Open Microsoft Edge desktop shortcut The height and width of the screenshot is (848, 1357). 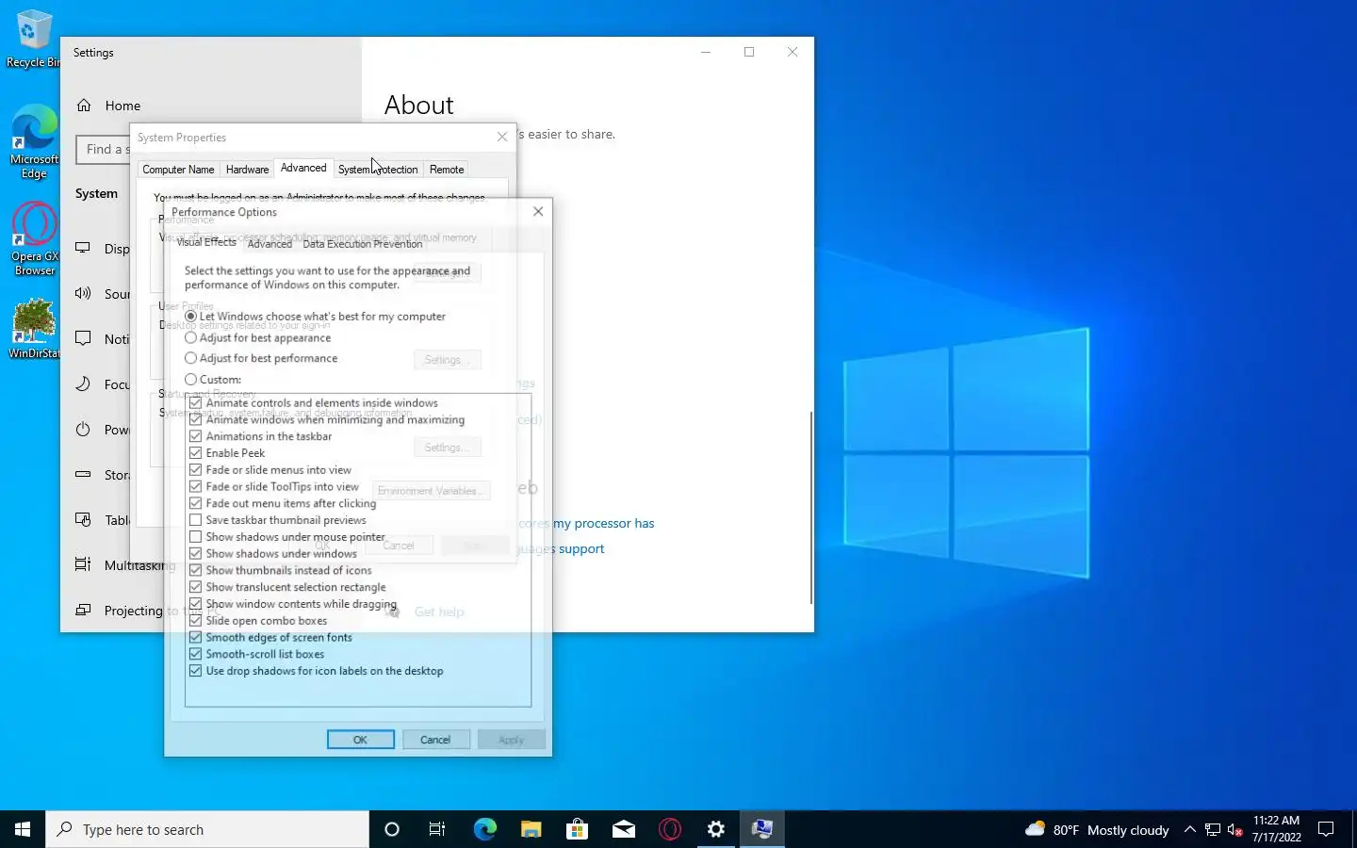[x=34, y=141]
